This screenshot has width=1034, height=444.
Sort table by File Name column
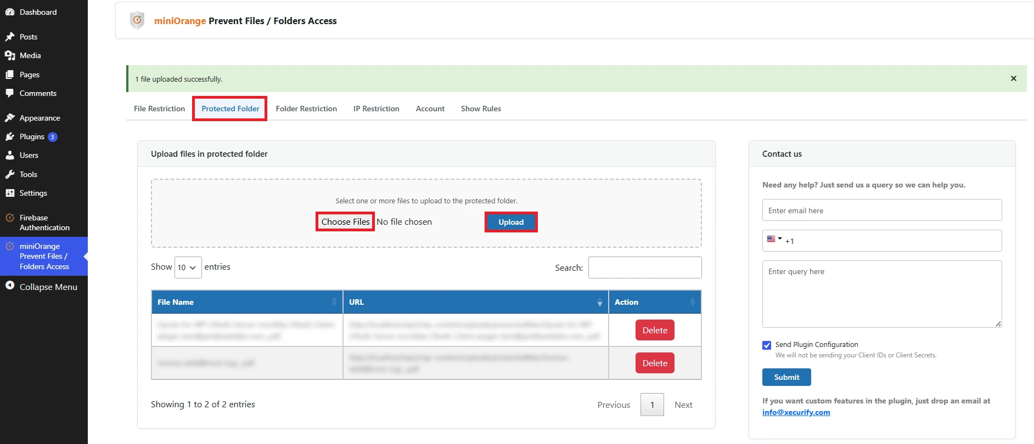point(247,302)
